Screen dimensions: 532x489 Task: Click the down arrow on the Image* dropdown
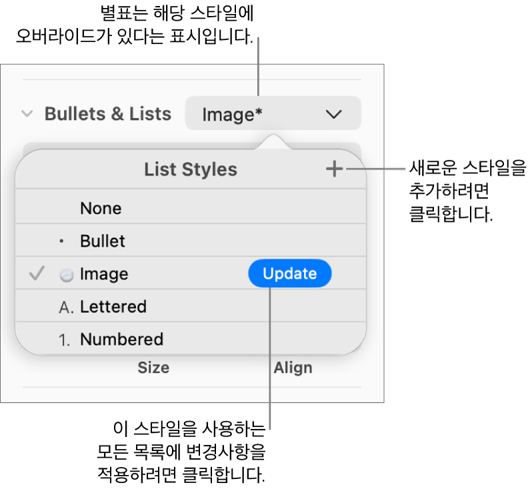click(334, 115)
